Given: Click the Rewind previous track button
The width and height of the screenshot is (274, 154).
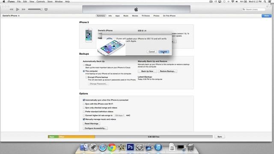Looking at the screenshot, I should coord(12,9).
